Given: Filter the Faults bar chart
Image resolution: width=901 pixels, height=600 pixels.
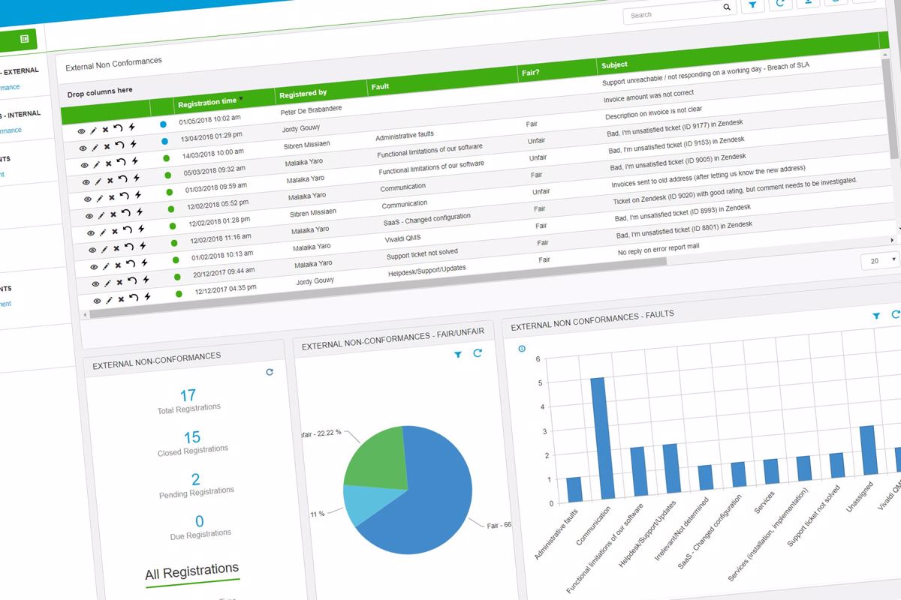Looking at the screenshot, I should 876,316.
